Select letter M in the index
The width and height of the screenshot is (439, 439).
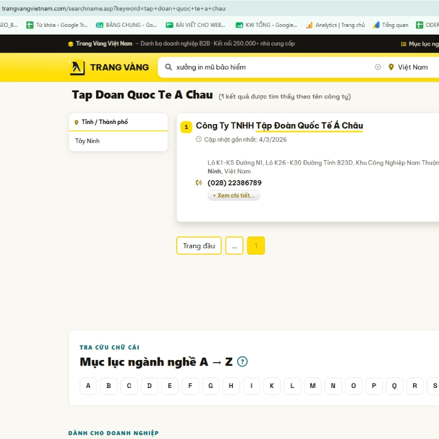point(313,386)
